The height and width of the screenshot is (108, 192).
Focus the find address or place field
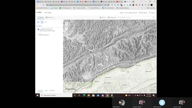click(135, 17)
